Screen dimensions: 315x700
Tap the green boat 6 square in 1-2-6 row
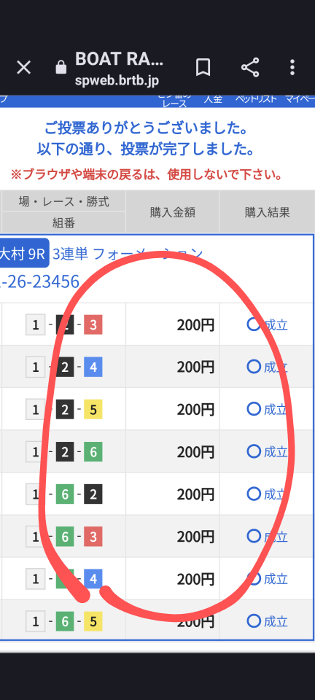coord(93,452)
